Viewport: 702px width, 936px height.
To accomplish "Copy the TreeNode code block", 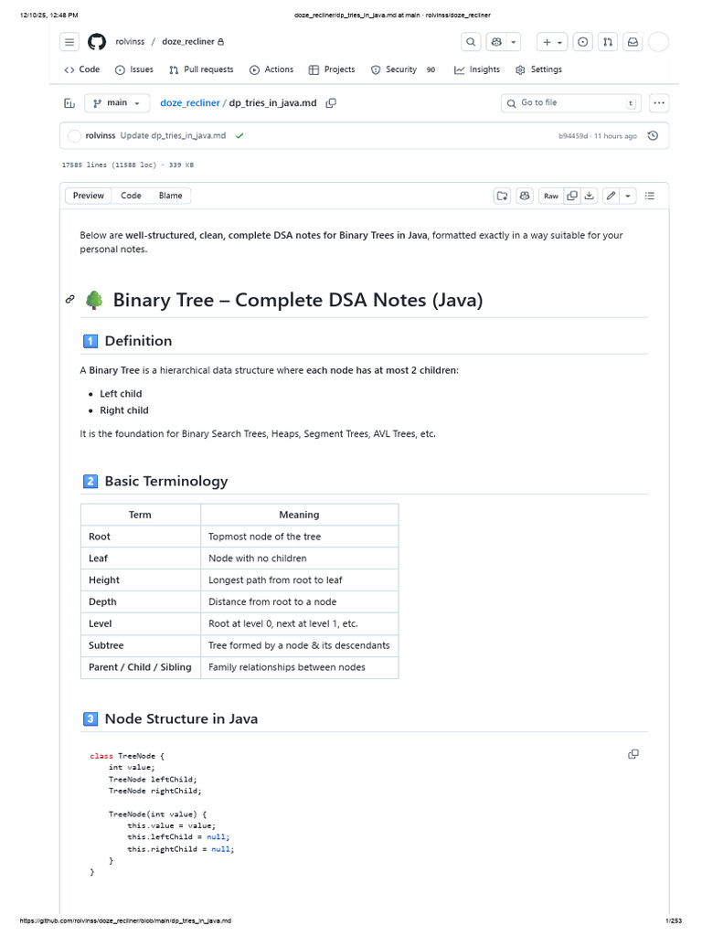I will (633, 754).
